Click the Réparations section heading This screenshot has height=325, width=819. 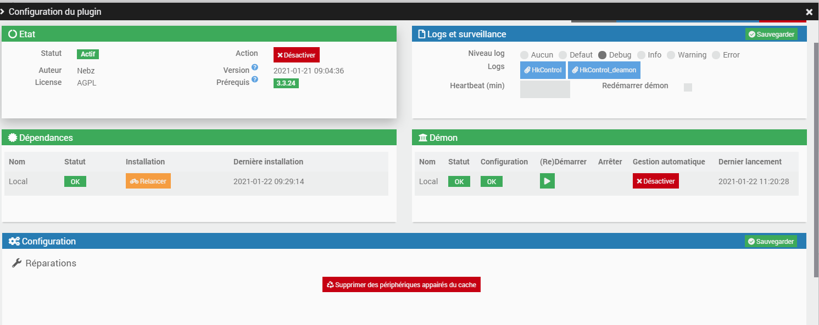pos(51,264)
